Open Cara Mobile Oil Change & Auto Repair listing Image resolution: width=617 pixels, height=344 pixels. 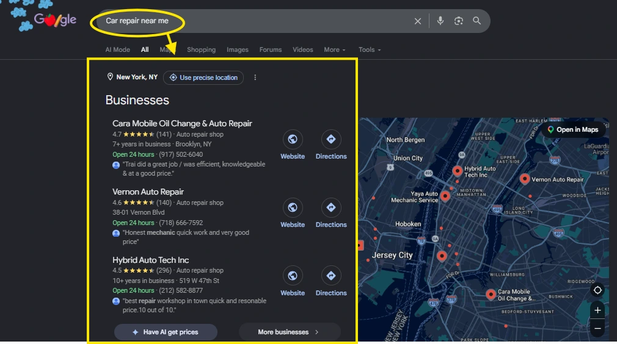pyautogui.click(x=182, y=123)
